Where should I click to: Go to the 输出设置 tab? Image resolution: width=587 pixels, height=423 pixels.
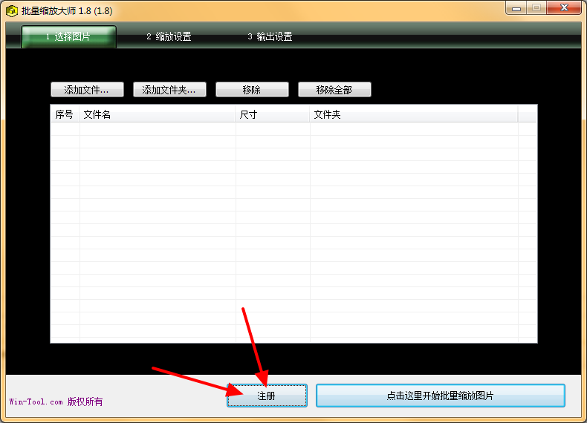pos(270,36)
